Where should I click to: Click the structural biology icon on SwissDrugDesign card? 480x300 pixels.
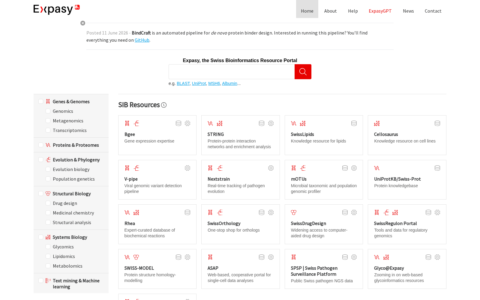pyautogui.click(x=294, y=212)
